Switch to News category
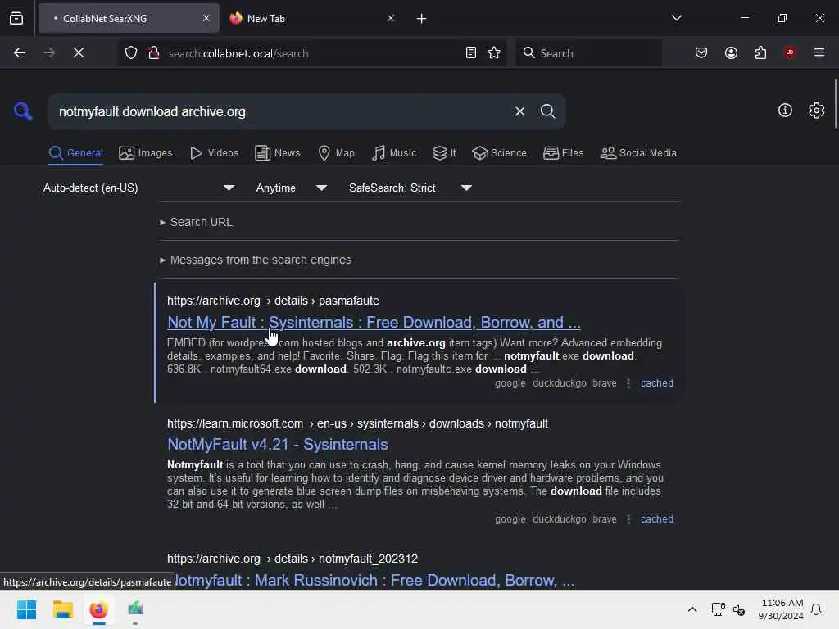The image size is (839, 629). pos(277,153)
